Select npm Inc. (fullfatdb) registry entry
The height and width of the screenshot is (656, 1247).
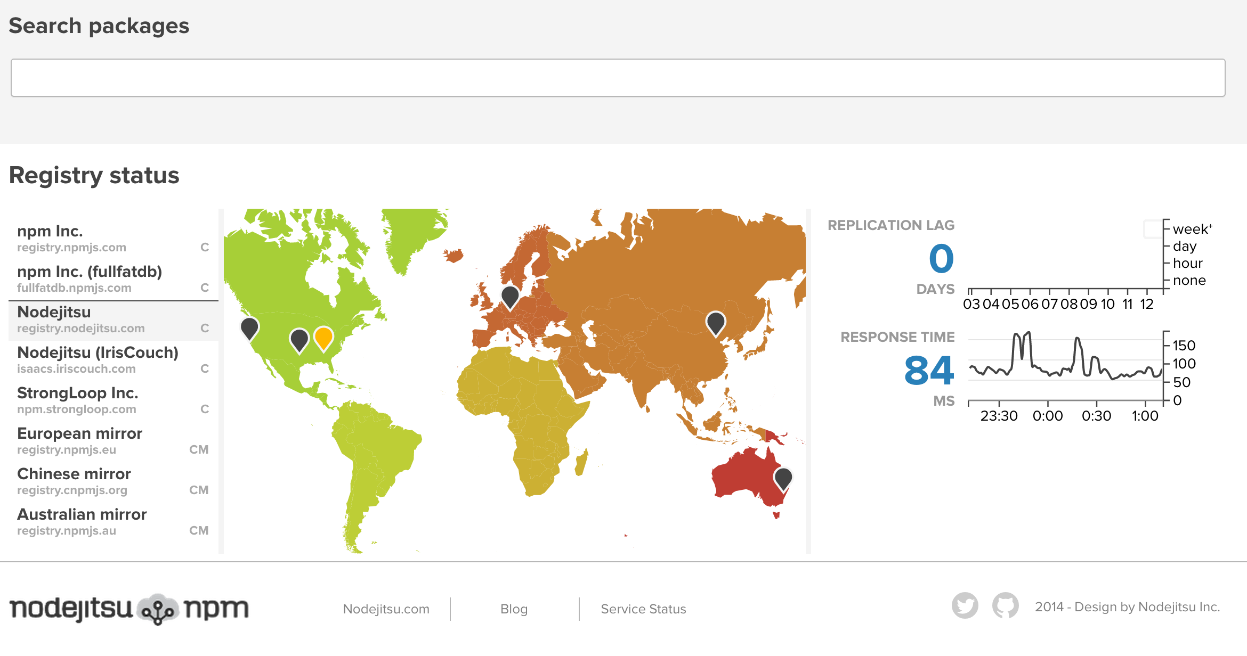pyautogui.click(x=114, y=279)
